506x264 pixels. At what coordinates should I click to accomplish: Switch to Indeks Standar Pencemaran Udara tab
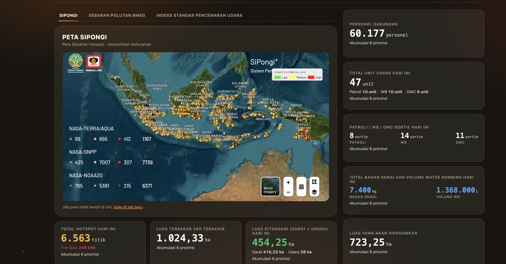click(200, 15)
